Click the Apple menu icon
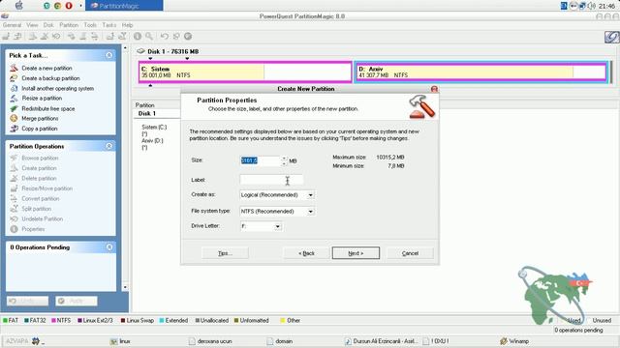 tap(18, 6)
